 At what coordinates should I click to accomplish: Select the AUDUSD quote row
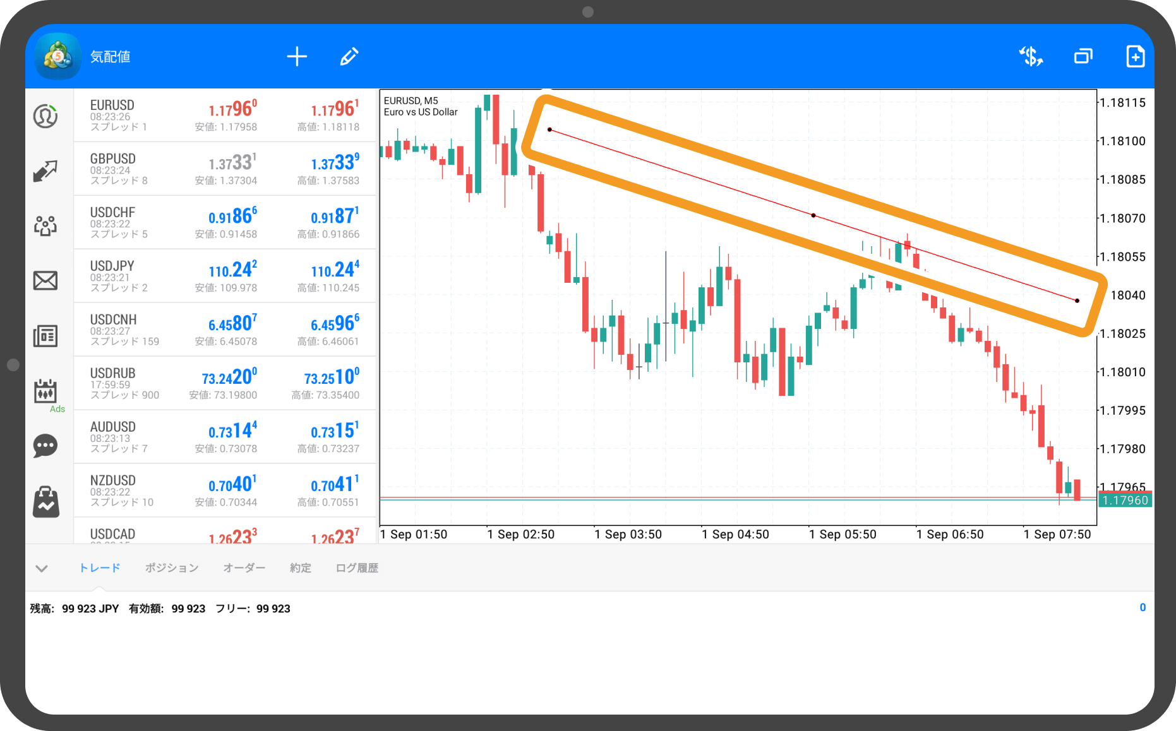point(225,437)
